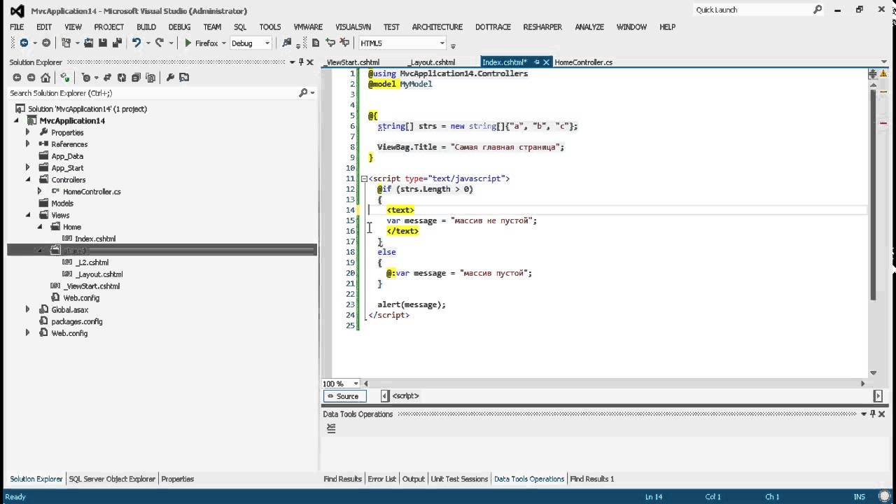Open Properties wrench icon in Solution Explorer

click(170, 78)
